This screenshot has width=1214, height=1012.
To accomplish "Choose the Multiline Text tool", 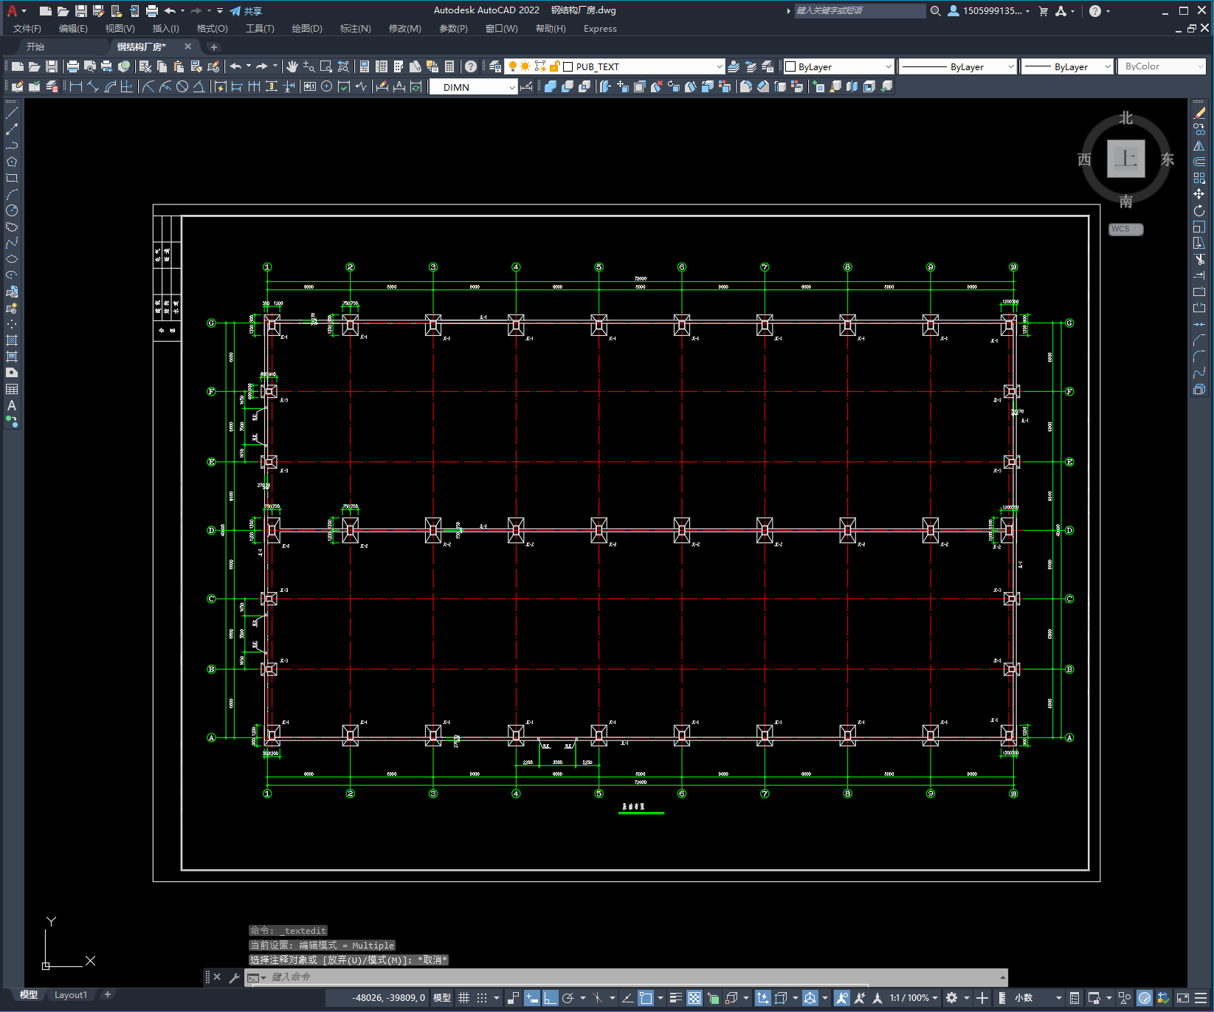I will (12, 405).
